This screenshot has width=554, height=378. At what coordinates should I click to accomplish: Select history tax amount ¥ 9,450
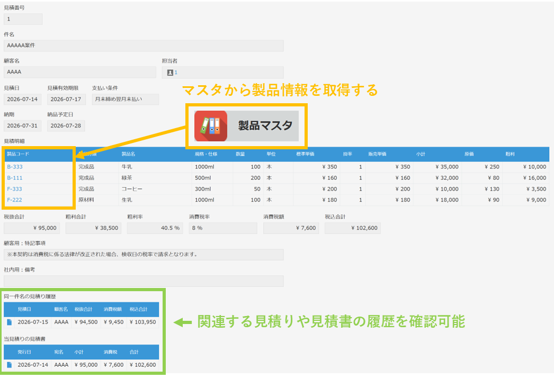114,322
